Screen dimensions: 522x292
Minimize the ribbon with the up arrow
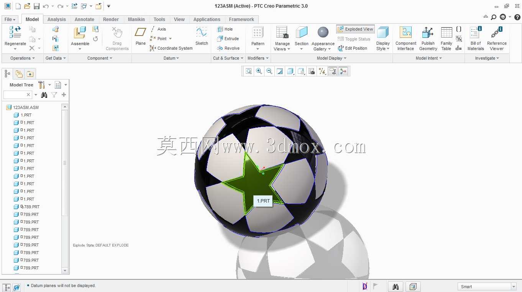pyautogui.click(x=486, y=17)
